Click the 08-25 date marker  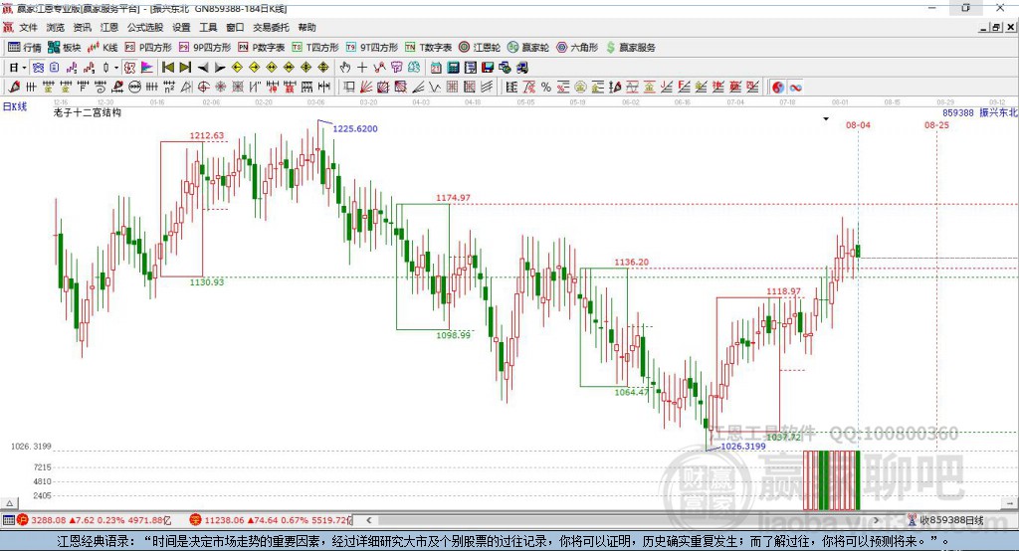click(936, 124)
